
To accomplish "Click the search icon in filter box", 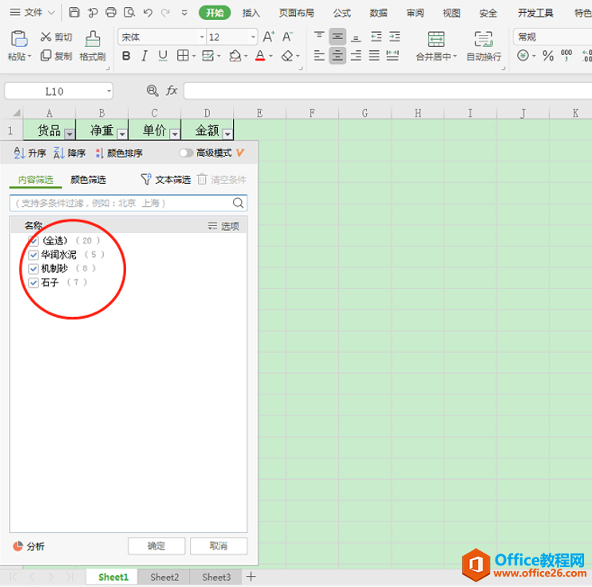I will (x=239, y=203).
